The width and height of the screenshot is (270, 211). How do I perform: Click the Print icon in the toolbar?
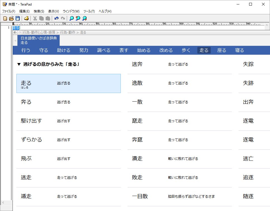[26, 18]
